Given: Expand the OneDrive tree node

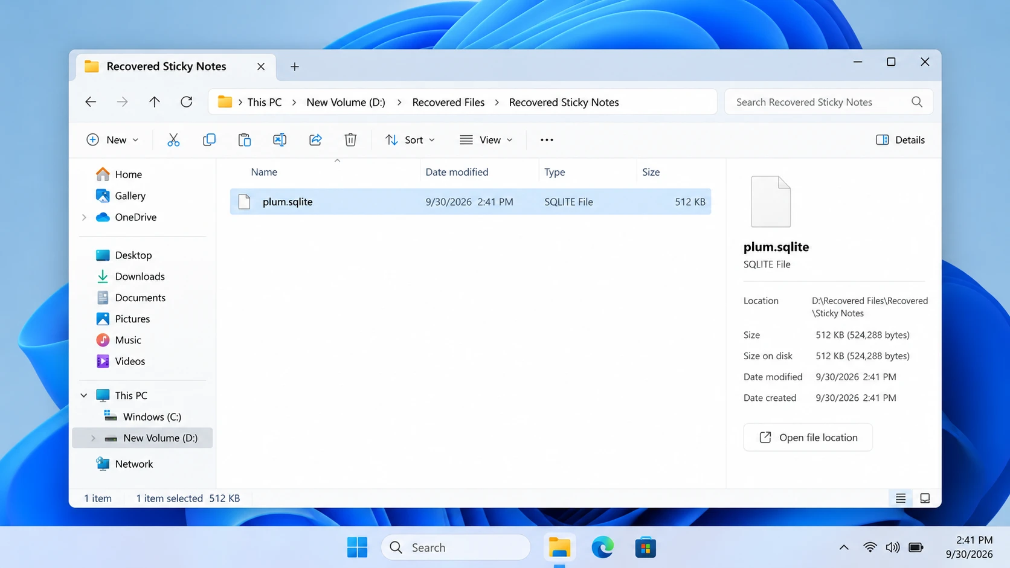Looking at the screenshot, I should (84, 217).
